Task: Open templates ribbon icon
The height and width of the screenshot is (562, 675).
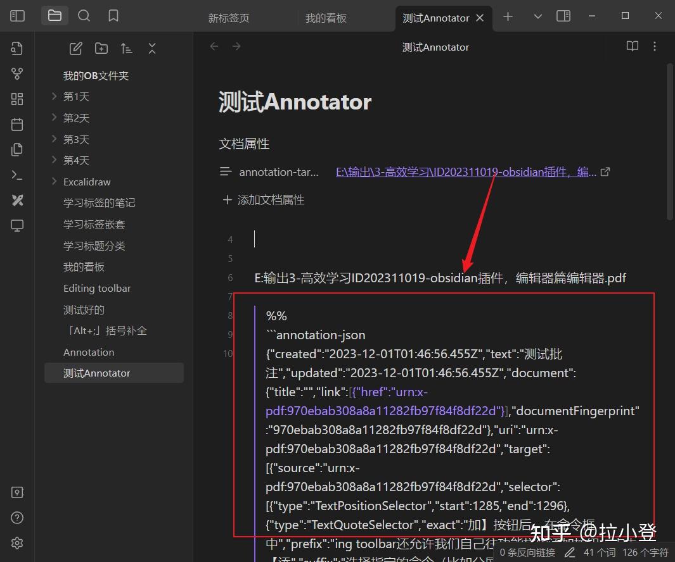Action: [16, 149]
